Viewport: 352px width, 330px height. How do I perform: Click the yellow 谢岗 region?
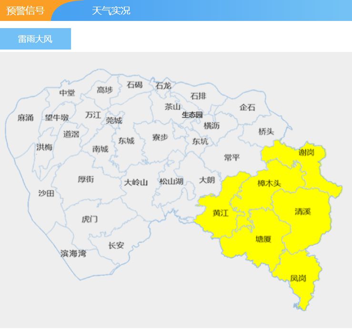tap(306, 153)
